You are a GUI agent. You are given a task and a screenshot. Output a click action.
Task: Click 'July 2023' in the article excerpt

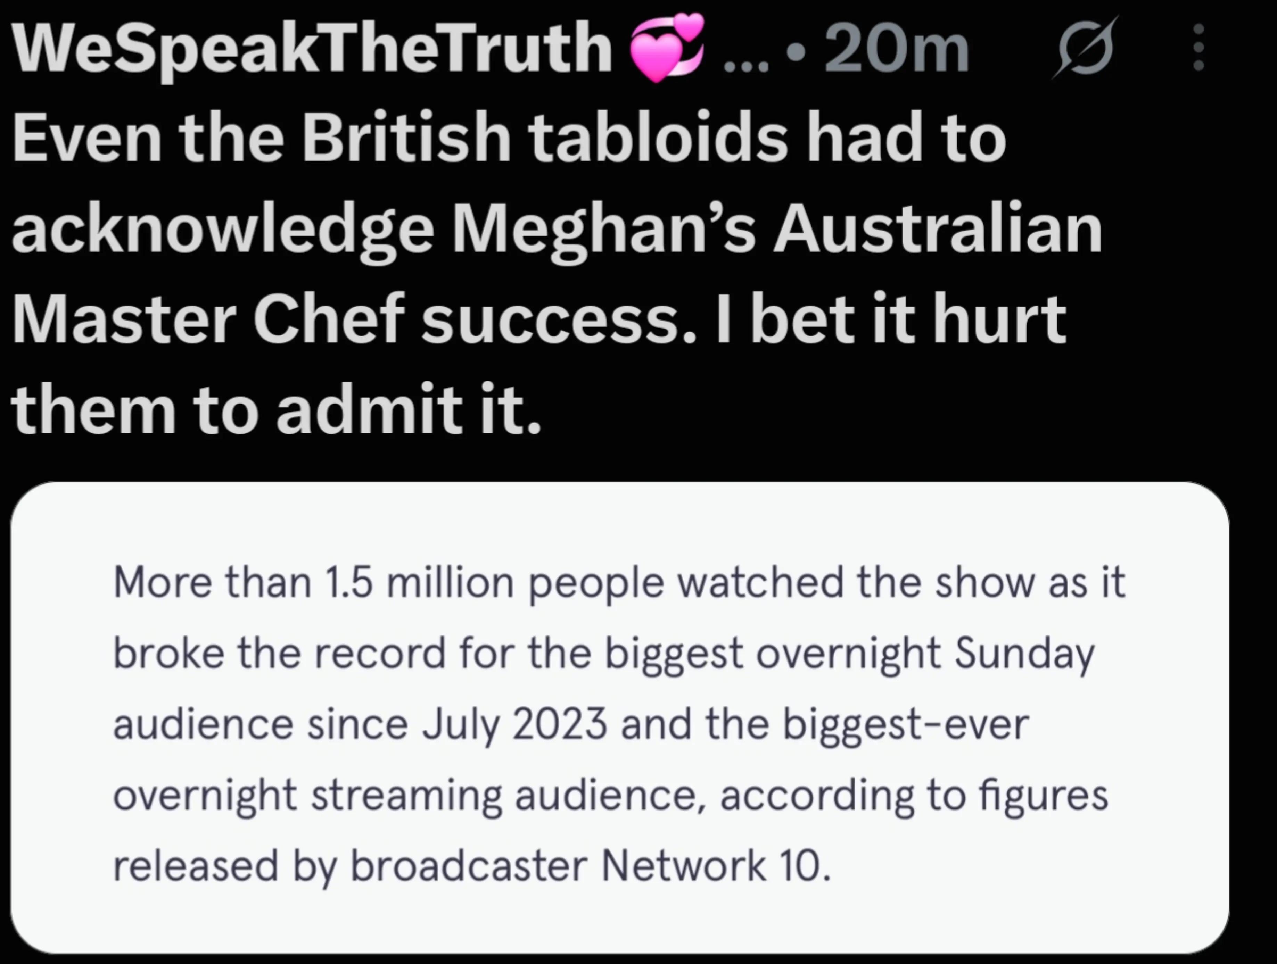click(x=514, y=725)
